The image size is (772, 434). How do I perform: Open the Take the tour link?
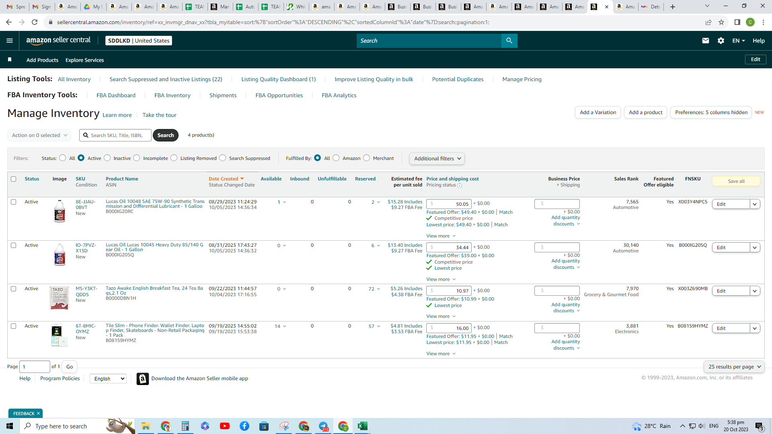(x=160, y=115)
